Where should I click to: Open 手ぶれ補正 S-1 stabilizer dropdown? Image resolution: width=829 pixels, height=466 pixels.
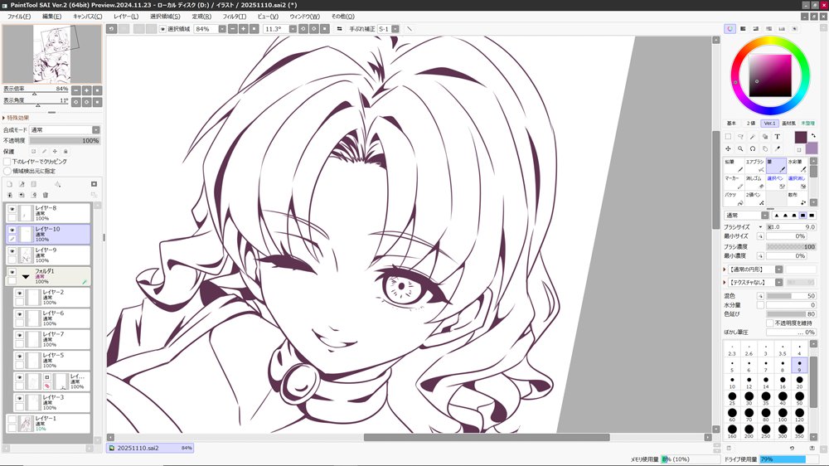coord(395,29)
